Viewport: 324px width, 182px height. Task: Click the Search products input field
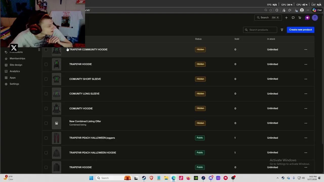tap(260, 30)
